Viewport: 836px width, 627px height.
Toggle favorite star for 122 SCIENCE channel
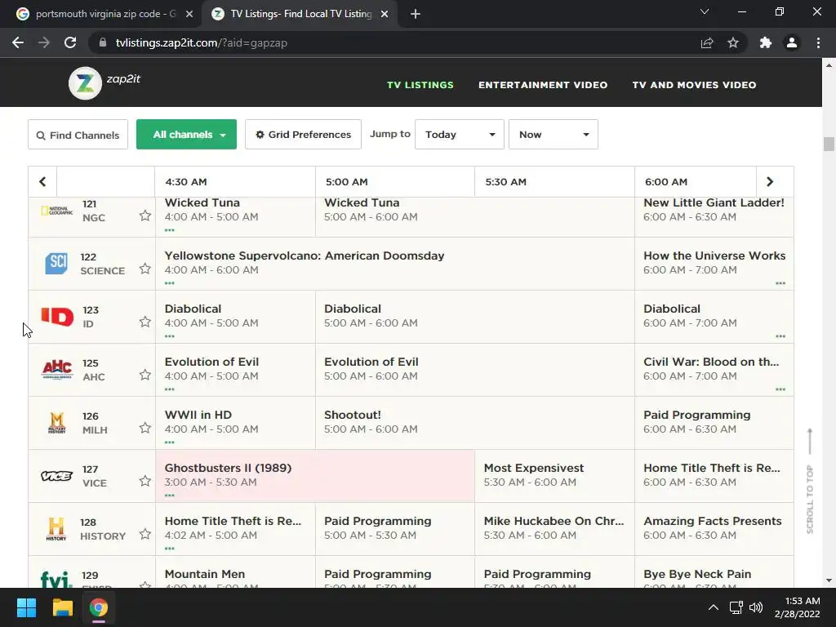145,269
